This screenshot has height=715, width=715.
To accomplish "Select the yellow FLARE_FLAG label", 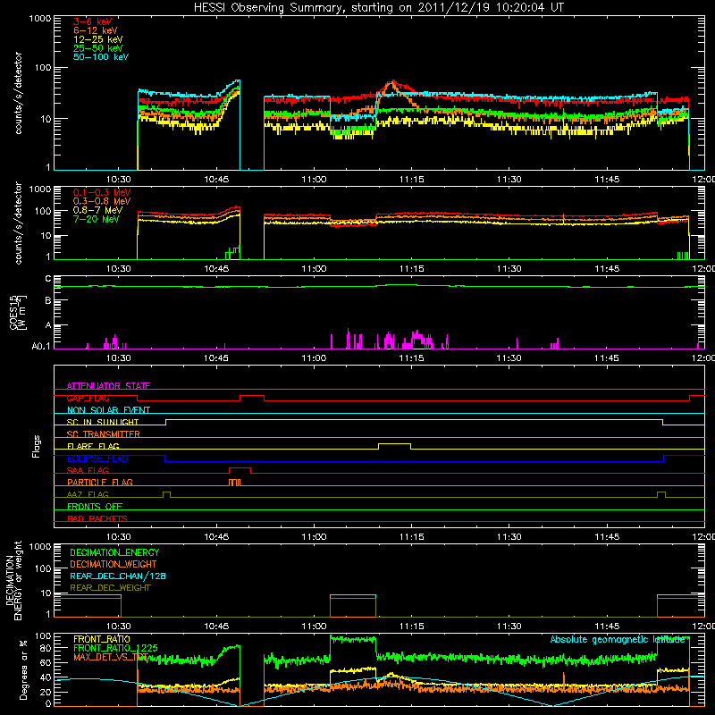I will [x=93, y=446].
